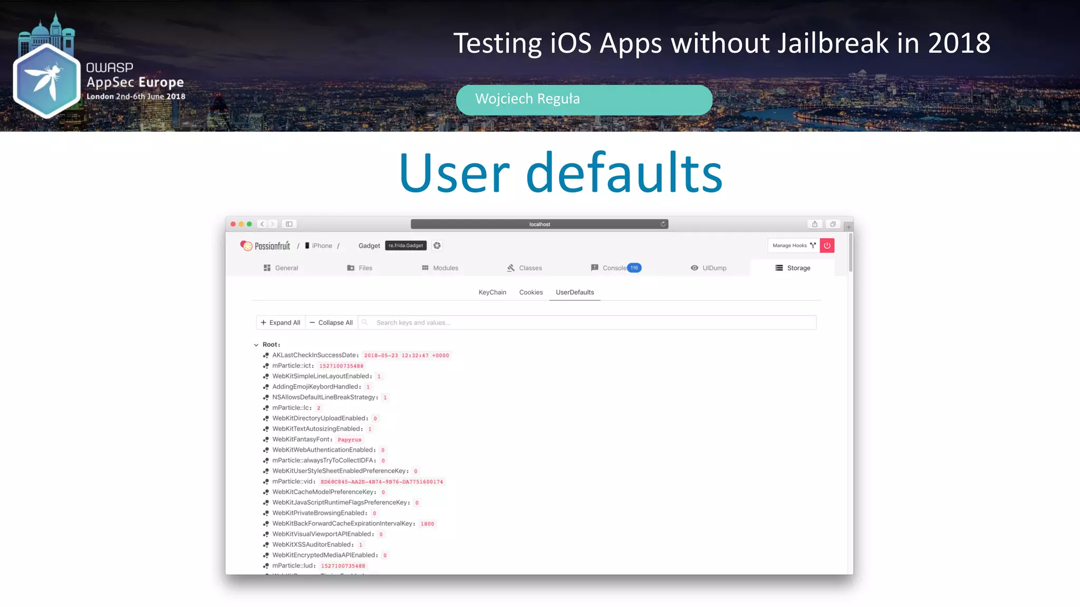Click the AddingEmojiKeybordHandled key
This screenshot has width=1080, height=607.
click(x=317, y=387)
